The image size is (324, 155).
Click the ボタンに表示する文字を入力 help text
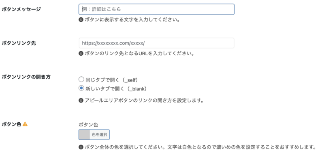click(132, 20)
